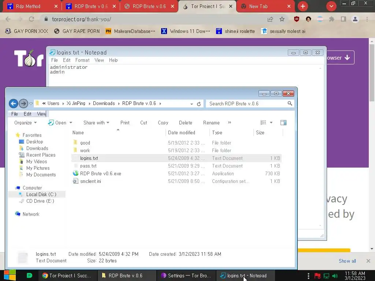Bookmark this page with the star icon
Viewport: 375px width, 281px height.
click(282, 19)
